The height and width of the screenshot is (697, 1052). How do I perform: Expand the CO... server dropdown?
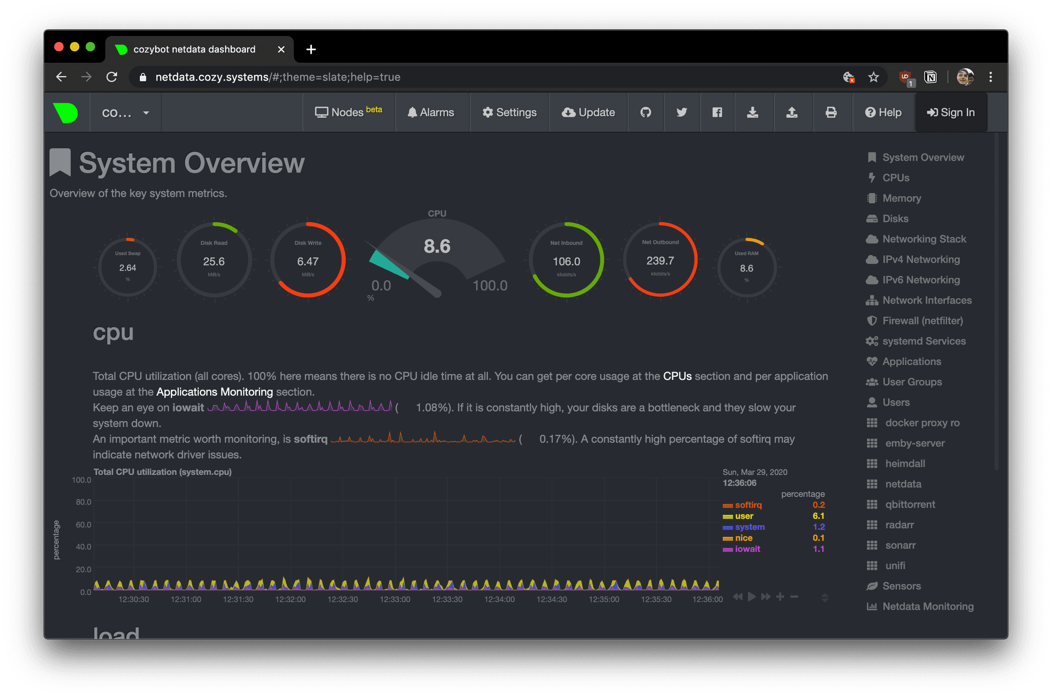124,111
